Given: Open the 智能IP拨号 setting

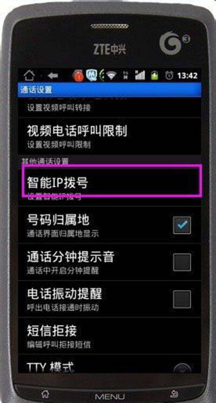Looking at the screenshot, I should pyautogui.click(x=111, y=181).
